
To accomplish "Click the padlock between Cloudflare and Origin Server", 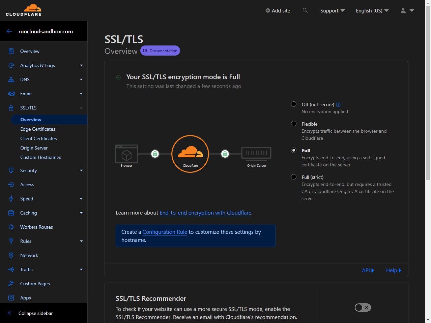I will [225, 154].
